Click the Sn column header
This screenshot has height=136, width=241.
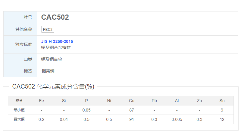tap(222, 101)
